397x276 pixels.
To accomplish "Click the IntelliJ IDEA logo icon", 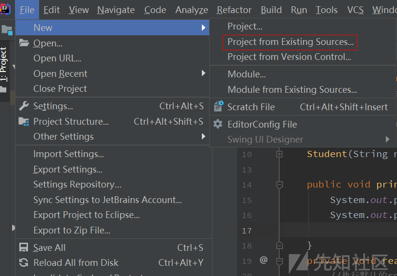I will (6, 9).
